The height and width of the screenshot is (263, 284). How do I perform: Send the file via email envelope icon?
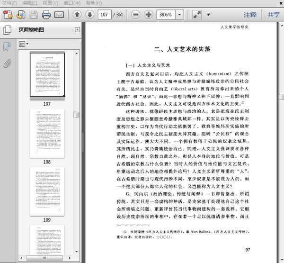tap(59, 15)
